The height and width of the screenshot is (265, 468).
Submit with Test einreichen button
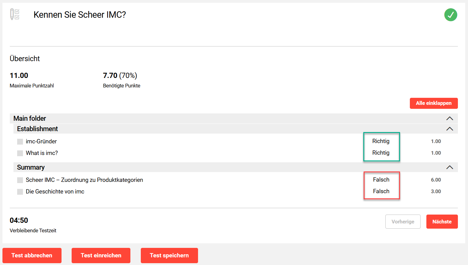101,256
